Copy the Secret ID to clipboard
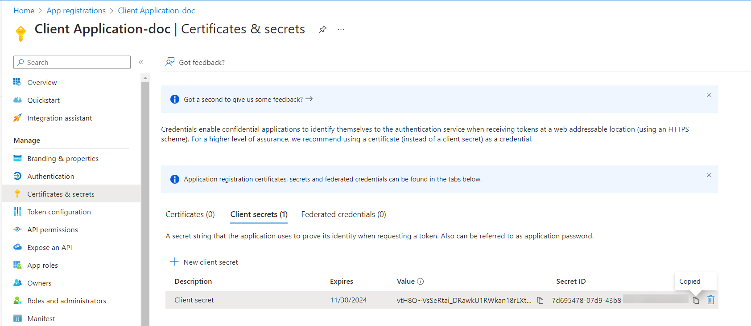 click(x=696, y=300)
